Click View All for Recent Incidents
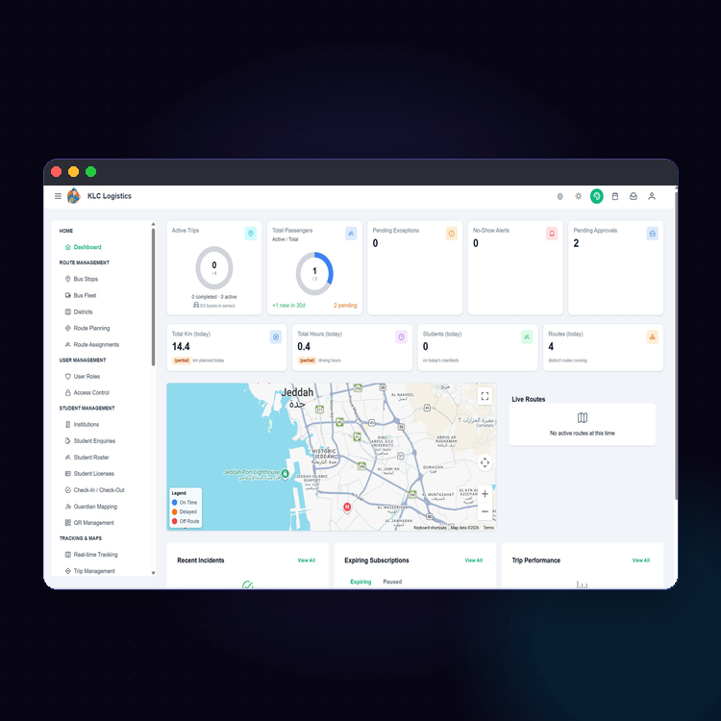721x721 pixels. pyautogui.click(x=307, y=560)
